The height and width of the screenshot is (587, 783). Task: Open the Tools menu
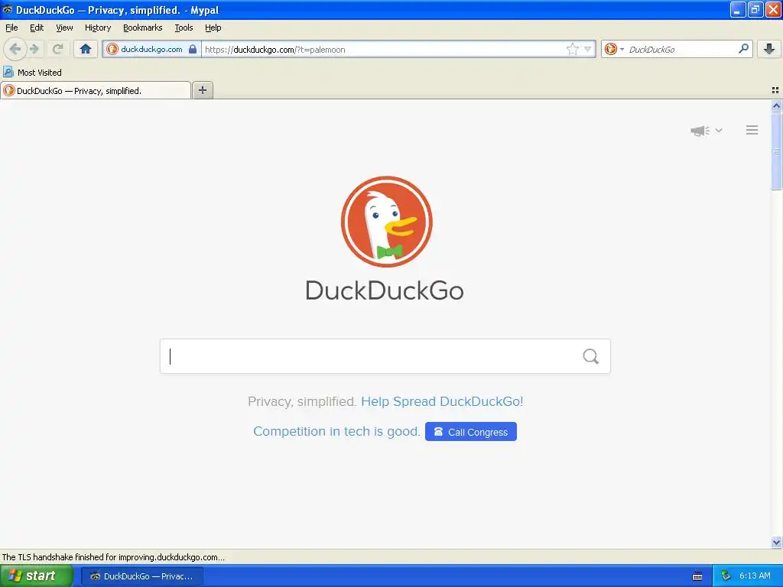pos(184,28)
